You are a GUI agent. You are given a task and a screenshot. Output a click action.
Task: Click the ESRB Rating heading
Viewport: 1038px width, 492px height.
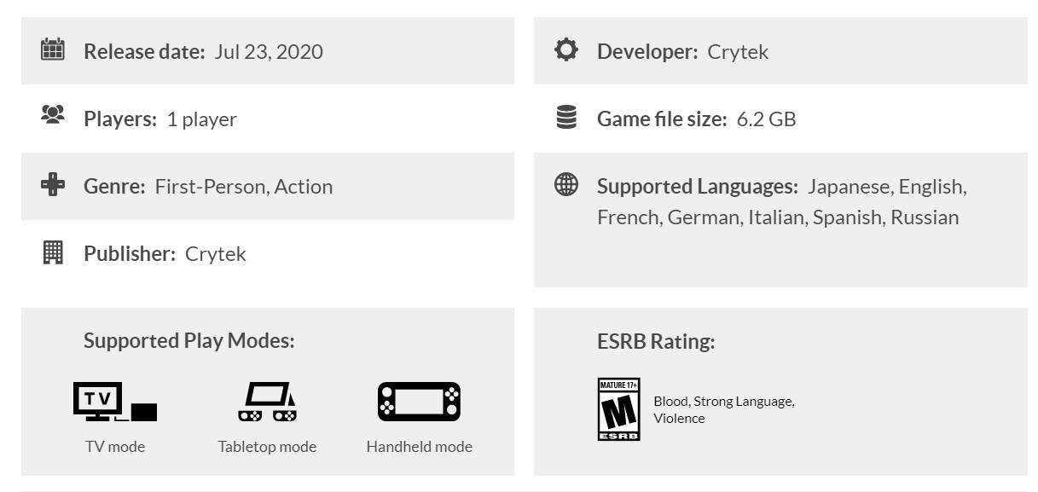tap(656, 342)
